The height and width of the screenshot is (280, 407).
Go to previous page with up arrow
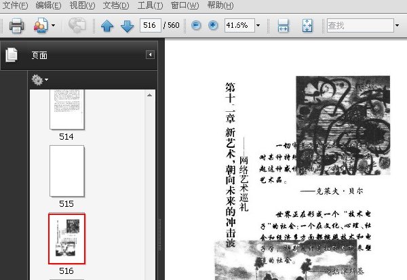click(107, 26)
